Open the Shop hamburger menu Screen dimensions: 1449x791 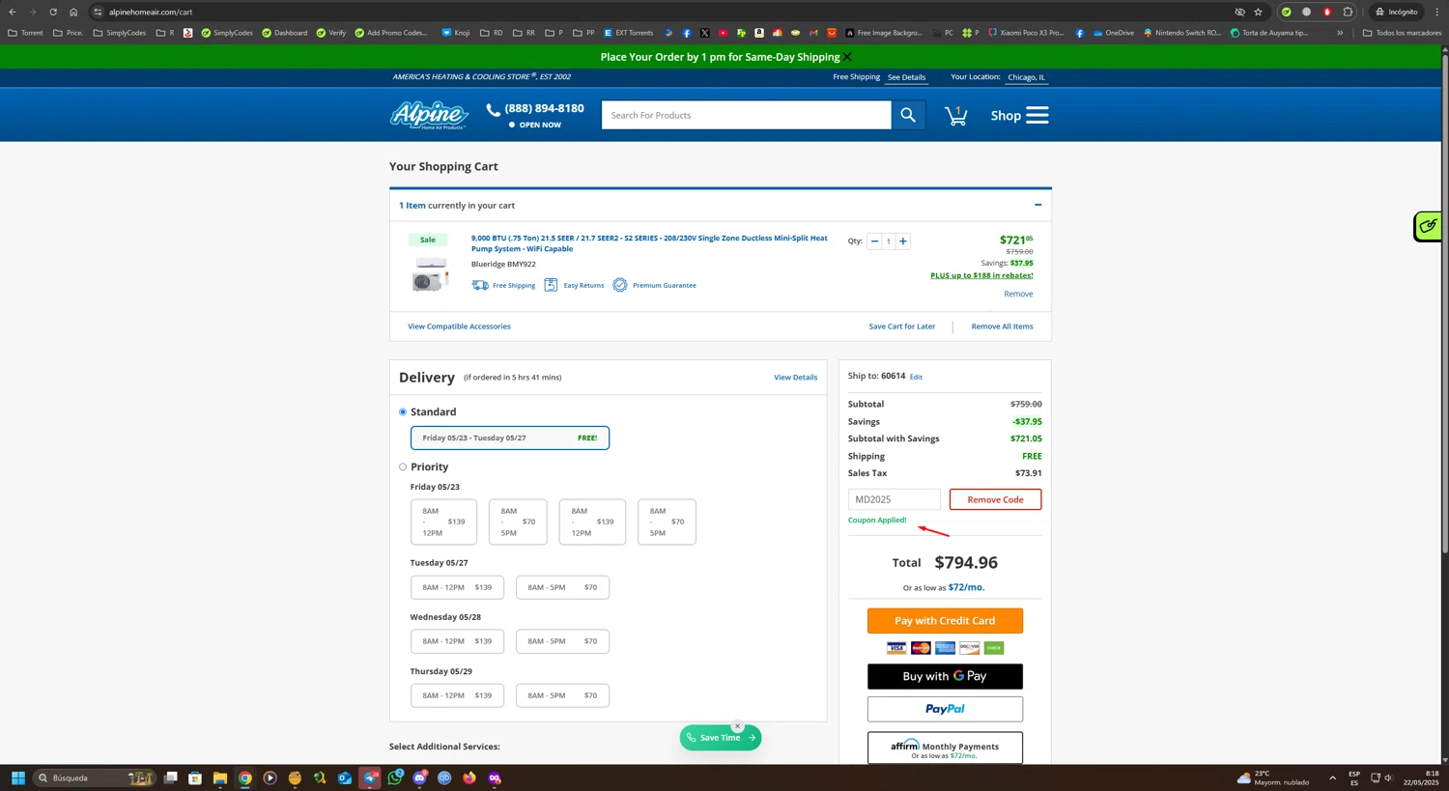click(x=1020, y=116)
